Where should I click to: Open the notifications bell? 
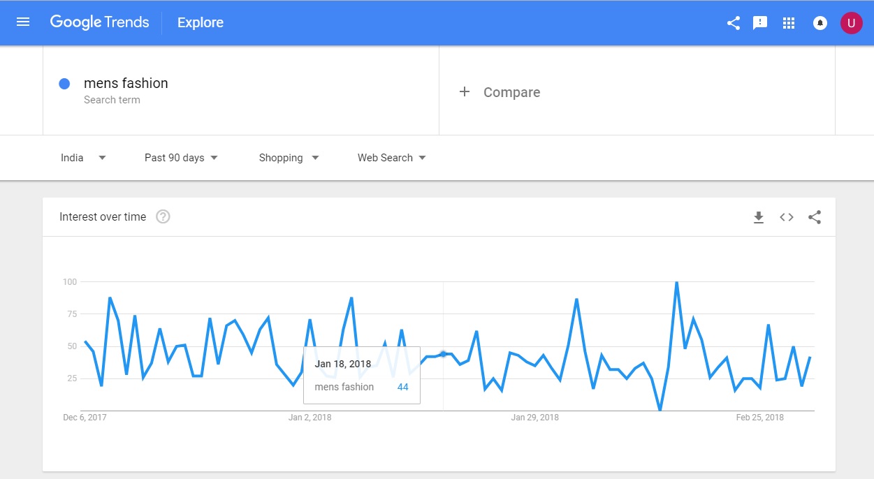pyautogui.click(x=820, y=23)
